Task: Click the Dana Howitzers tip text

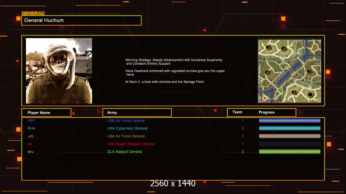Action: click(175, 73)
